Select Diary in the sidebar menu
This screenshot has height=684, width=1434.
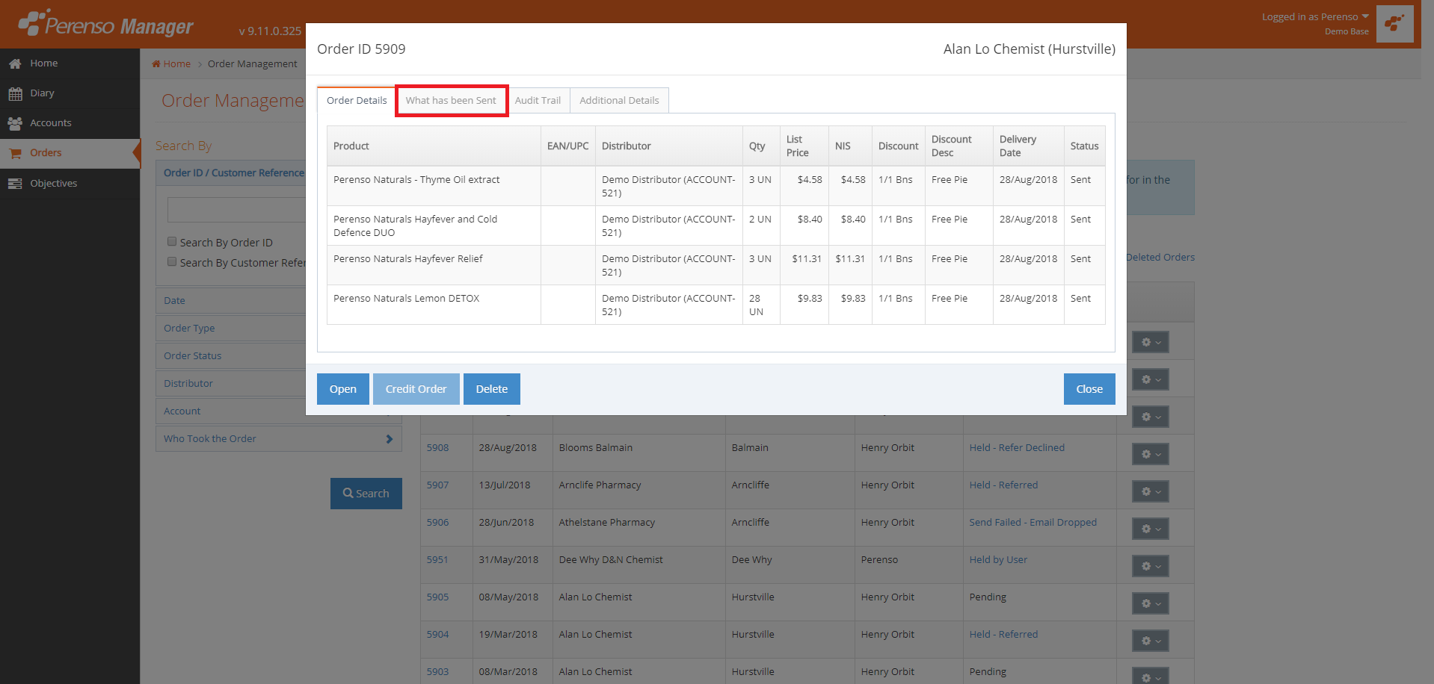(x=70, y=93)
